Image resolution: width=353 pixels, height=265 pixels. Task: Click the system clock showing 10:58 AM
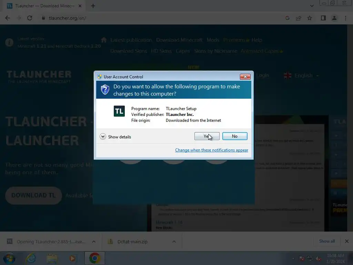pos(335,258)
